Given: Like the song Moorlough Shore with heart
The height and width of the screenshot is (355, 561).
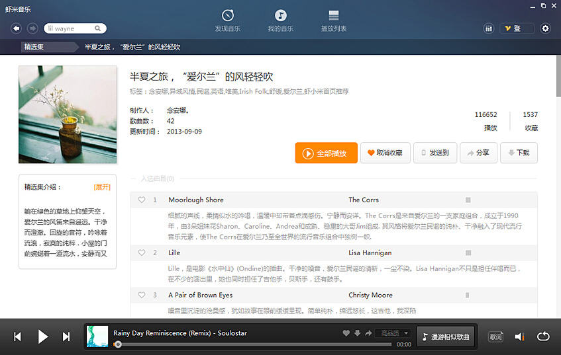Looking at the screenshot, I should click(142, 200).
